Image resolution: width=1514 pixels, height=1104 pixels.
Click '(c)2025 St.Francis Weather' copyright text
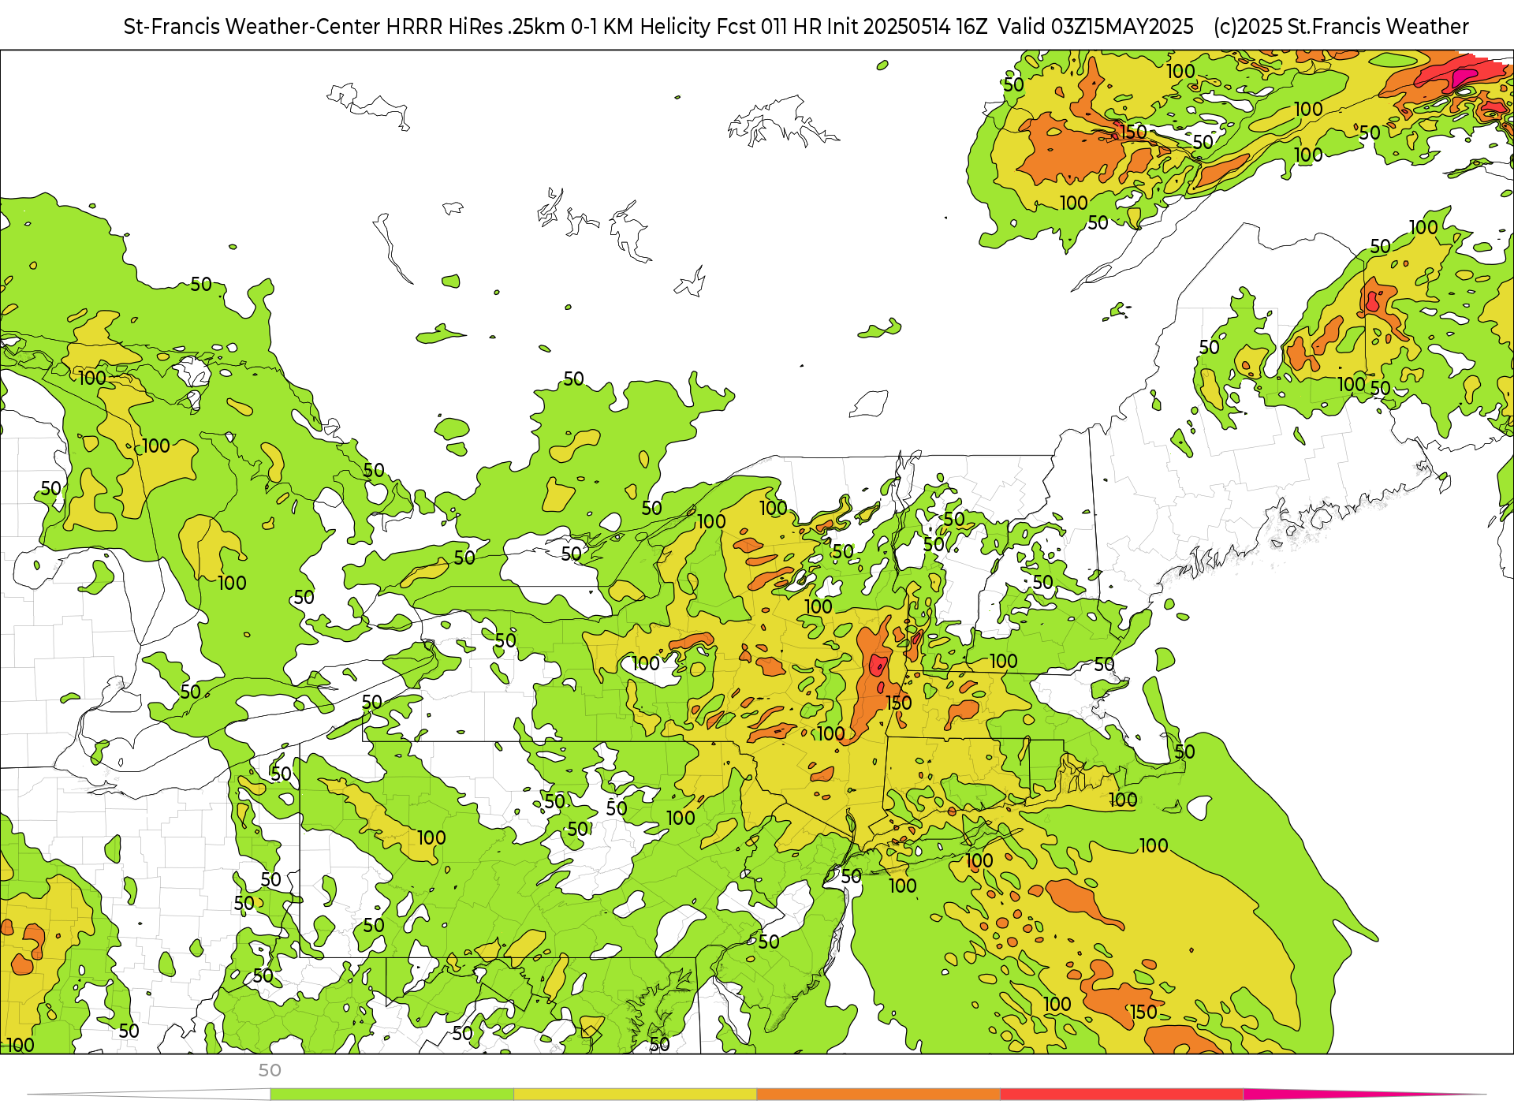(x=1341, y=27)
